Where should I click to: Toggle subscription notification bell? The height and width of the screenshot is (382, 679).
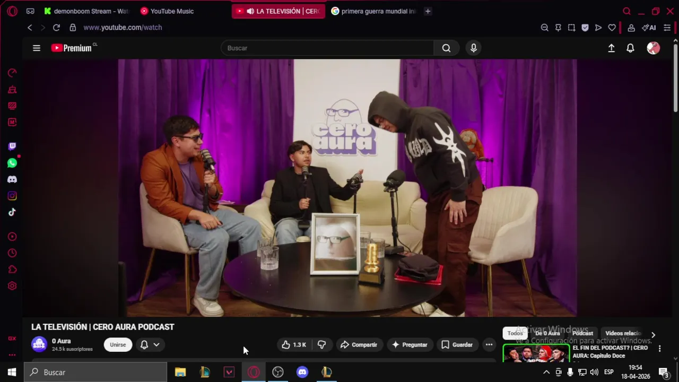coord(144,345)
